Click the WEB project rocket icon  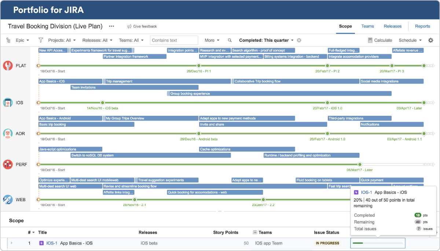click(x=8, y=200)
